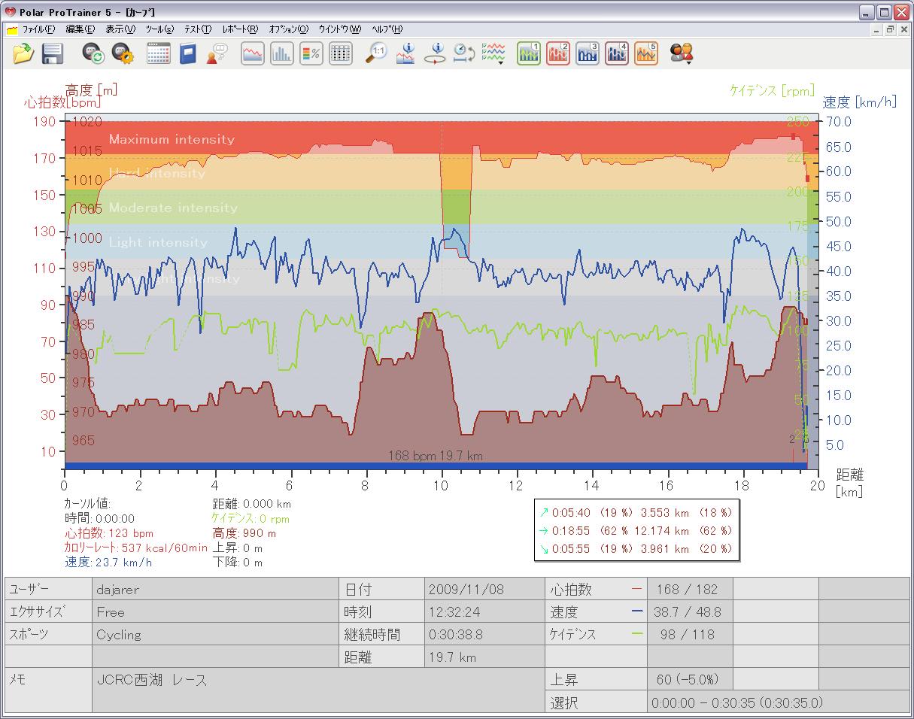Open the オプション(O) menu
This screenshot has width=914, height=719.
pyautogui.click(x=288, y=29)
